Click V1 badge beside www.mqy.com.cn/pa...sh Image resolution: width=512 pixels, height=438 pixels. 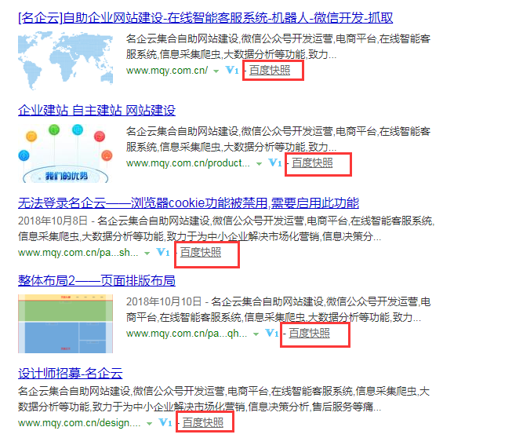[163, 252]
